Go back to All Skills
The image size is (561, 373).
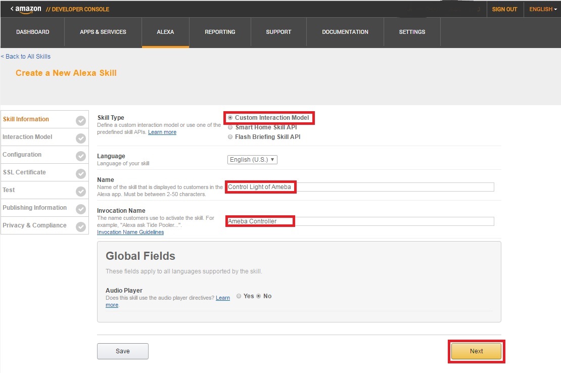pos(26,57)
